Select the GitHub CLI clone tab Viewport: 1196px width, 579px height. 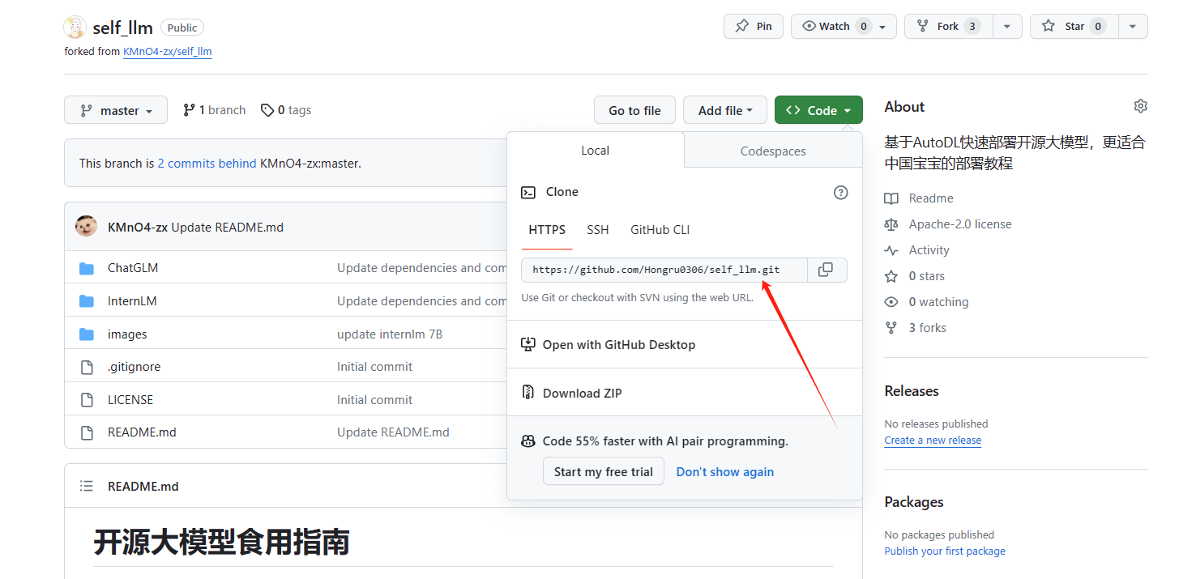point(660,230)
